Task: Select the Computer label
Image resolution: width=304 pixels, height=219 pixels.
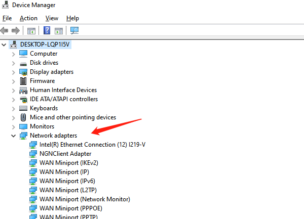Action: 44,54
